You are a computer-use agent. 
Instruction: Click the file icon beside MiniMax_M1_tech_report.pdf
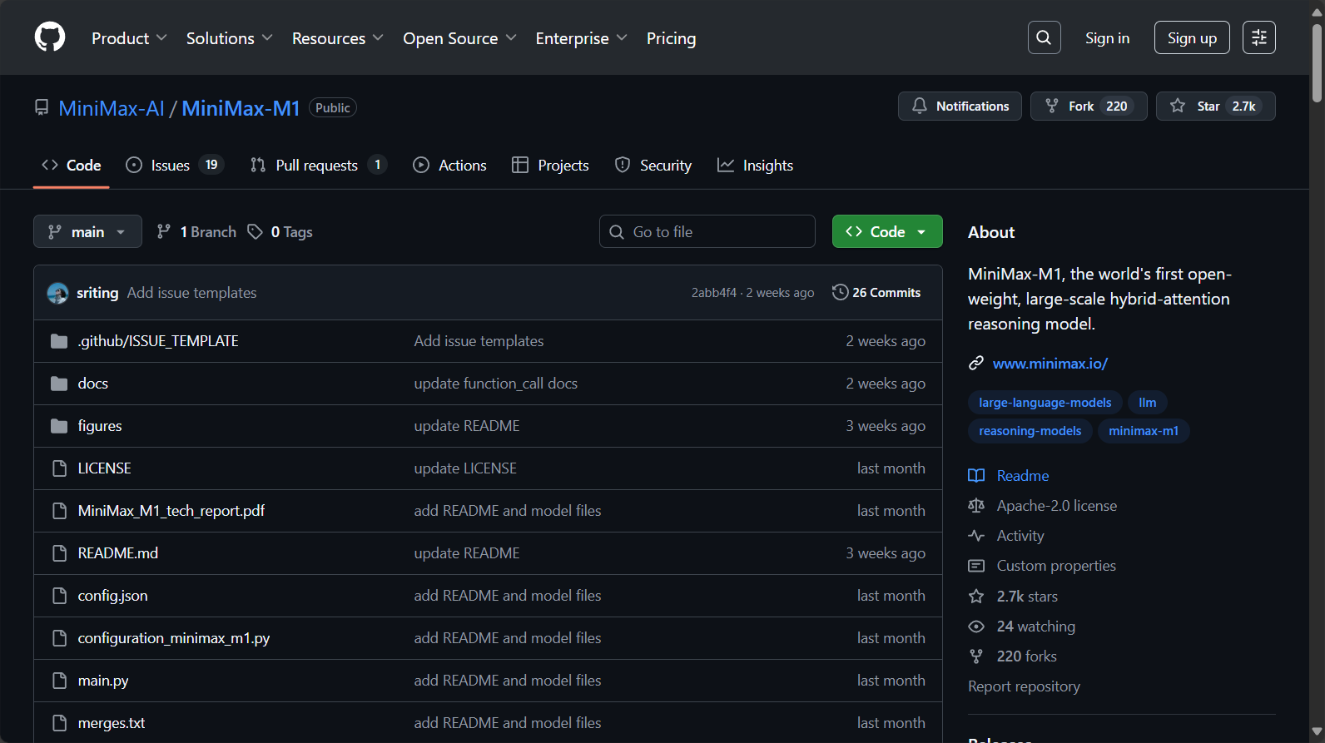(x=59, y=511)
